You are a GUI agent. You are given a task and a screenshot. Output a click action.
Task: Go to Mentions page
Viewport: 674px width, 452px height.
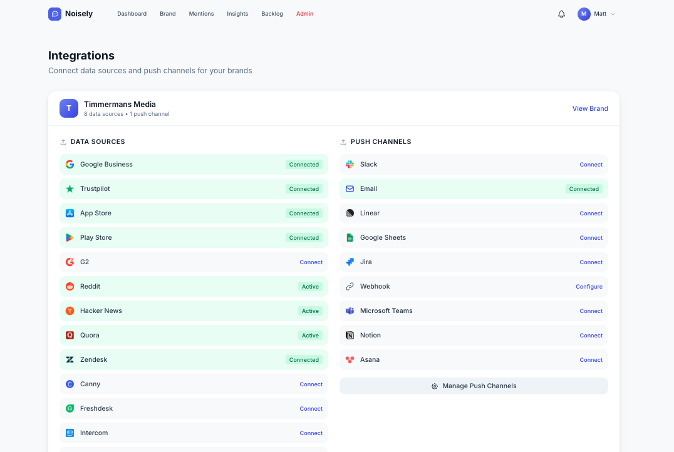tap(201, 14)
